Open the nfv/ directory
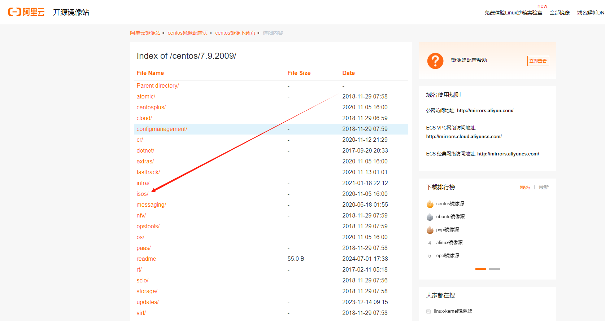This screenshot has width=605, height=321. click(x=141, y=215)
